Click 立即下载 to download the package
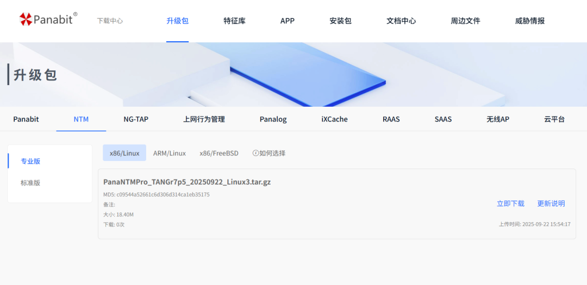 coord(510,204)
